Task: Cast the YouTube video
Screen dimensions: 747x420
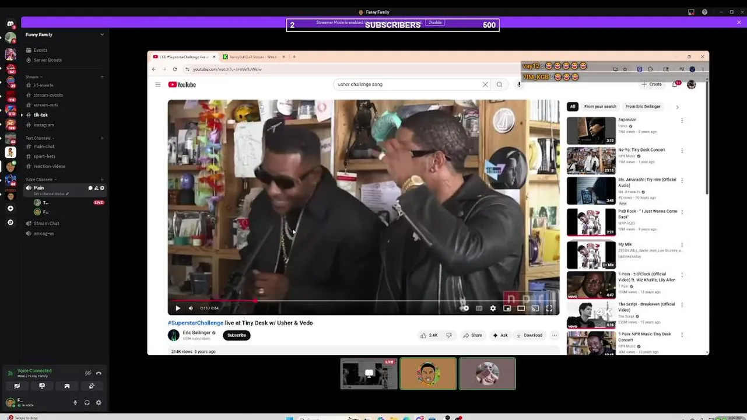Action: click(535, 309)
